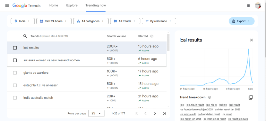Screen dimensions: 266x121
Task: Click the user account avatar
Action: [258, 5]
